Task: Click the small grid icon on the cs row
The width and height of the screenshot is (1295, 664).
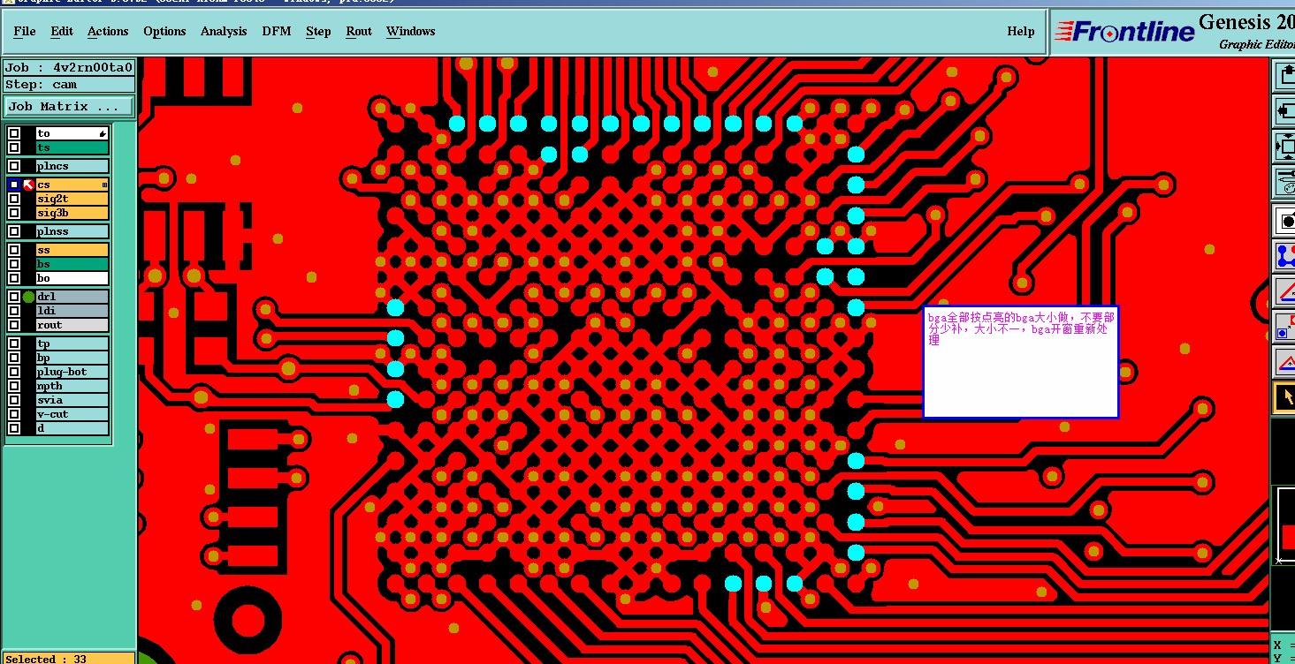Action: [x=104, y=185]
